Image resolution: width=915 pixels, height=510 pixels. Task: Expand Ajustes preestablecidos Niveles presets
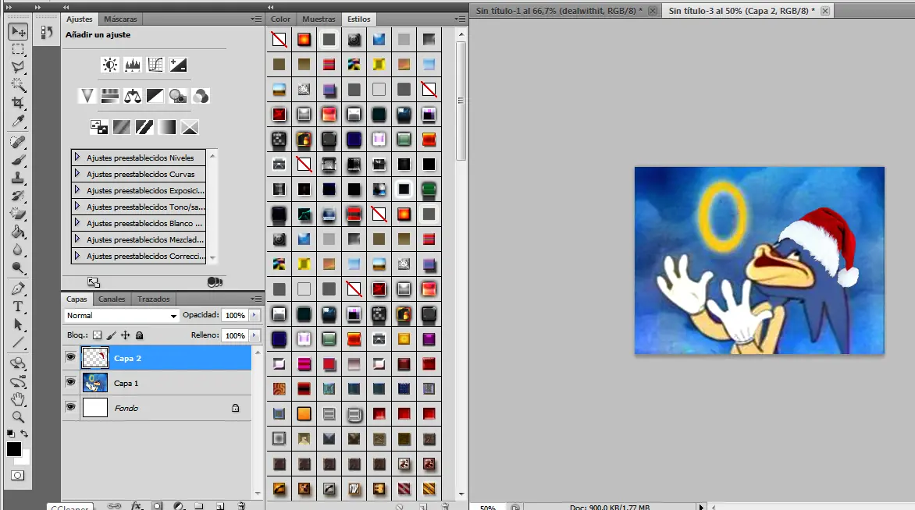point(78,158)
